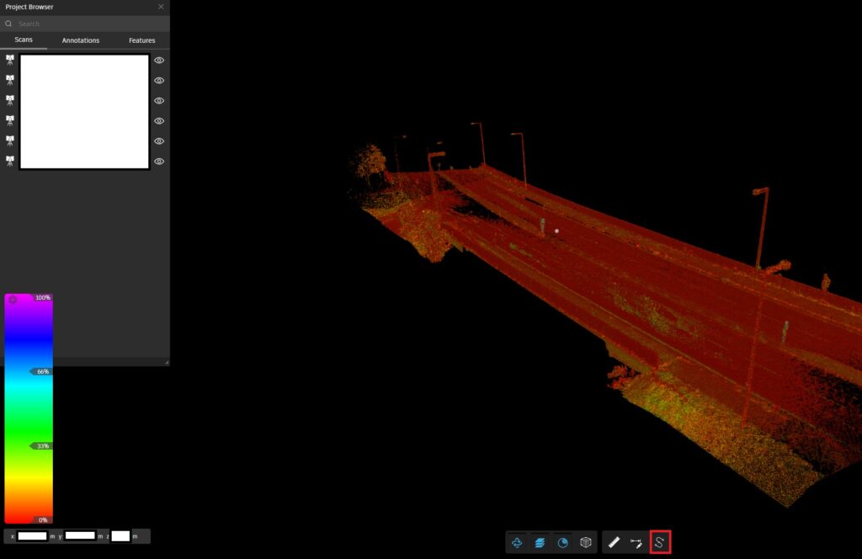862x559 pixels.
Task: Select the blue circular shading icon
Action: click(562, 543)
